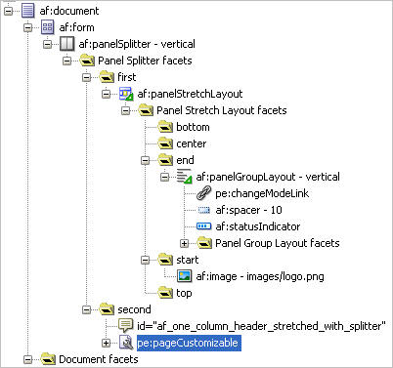Click the start facet folder icon

tap(165, 260)
